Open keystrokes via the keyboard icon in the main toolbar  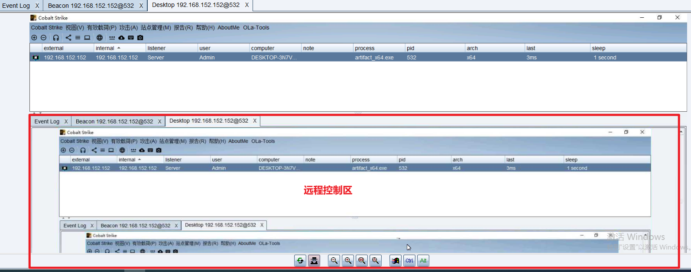click(131, 38)
